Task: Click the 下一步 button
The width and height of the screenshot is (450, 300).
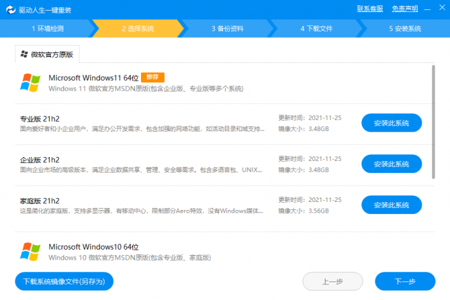Action: (x=405, y=281)
